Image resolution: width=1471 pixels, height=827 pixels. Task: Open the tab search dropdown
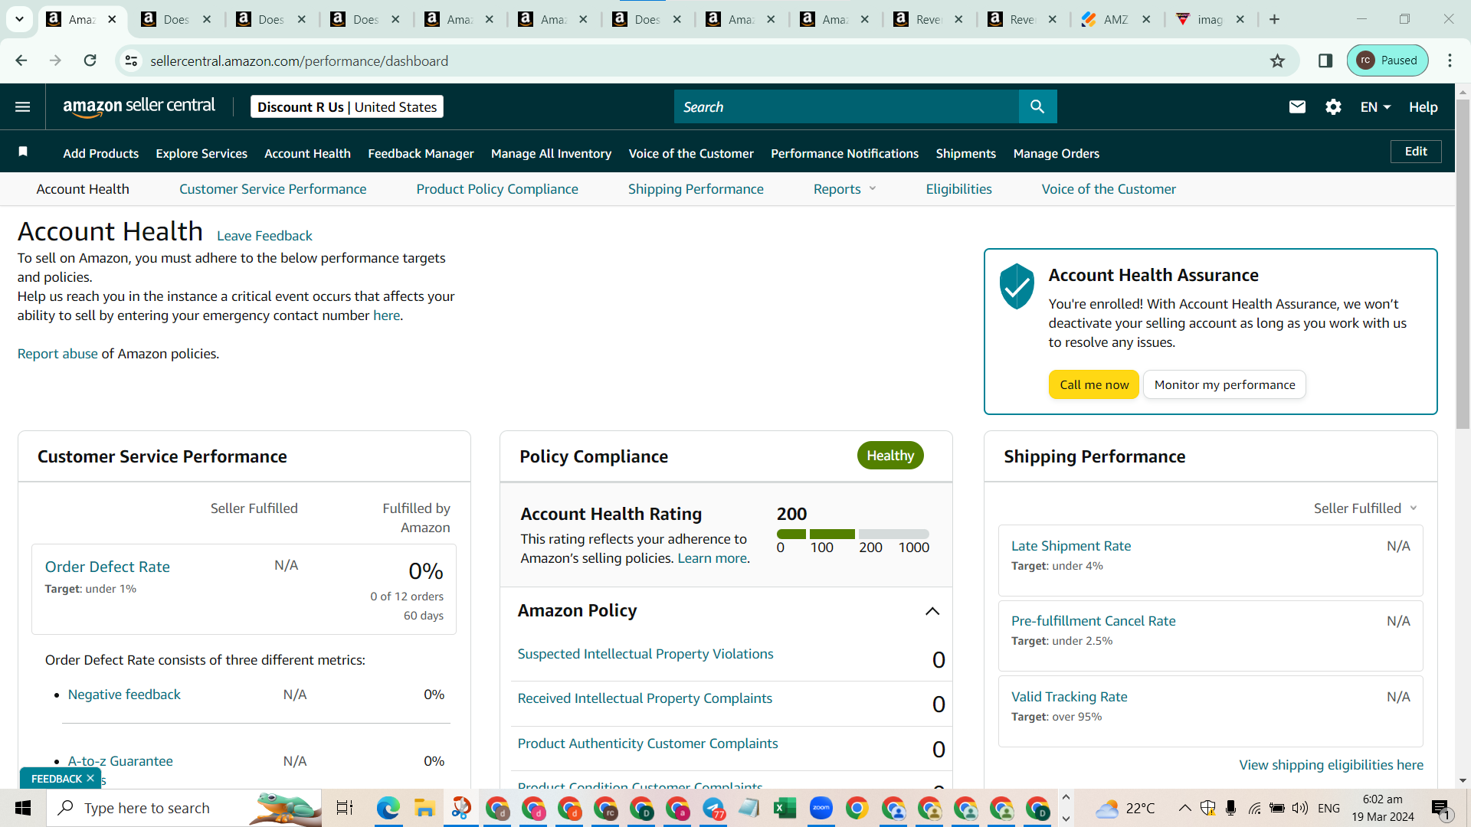pyautogui.click(x=19, y=19)
